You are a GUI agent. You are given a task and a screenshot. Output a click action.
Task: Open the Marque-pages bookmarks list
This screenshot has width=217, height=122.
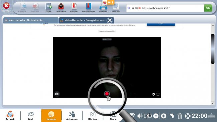[88, 8]
